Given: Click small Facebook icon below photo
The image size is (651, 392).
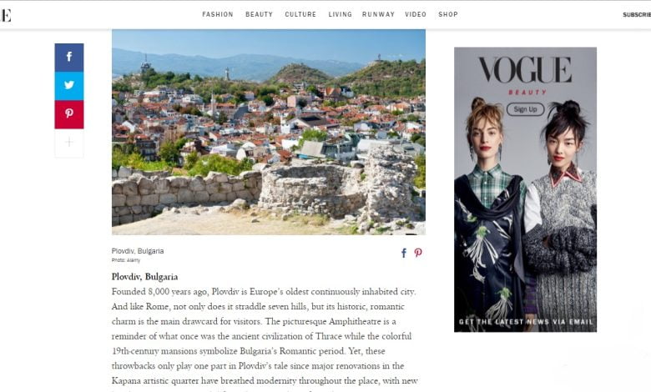Looking at the screenshot, I should tap(404, 253).
